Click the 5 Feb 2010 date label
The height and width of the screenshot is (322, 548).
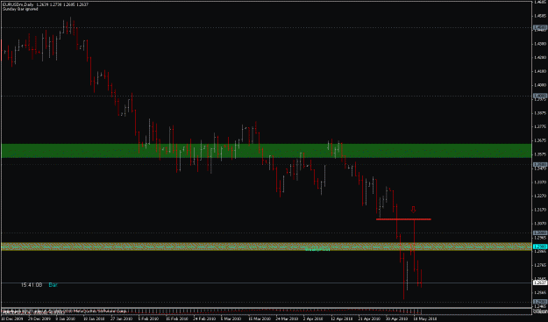point(148,318)
